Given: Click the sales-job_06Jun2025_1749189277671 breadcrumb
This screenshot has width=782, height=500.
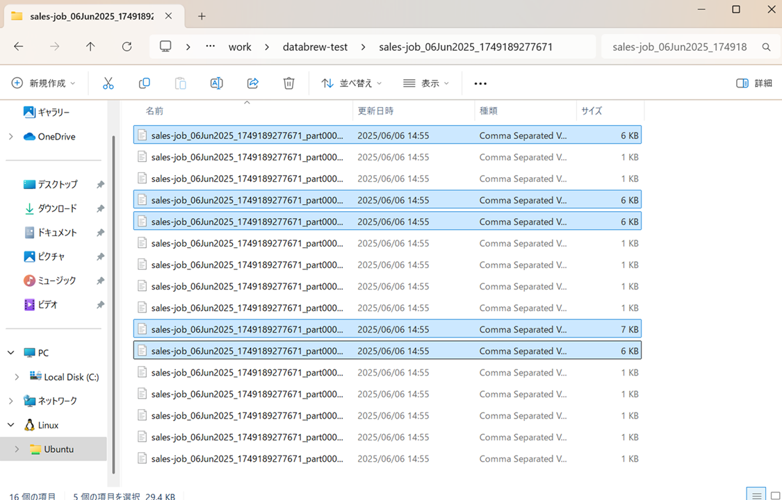Looking at the screenshot, I should [466, 47].
